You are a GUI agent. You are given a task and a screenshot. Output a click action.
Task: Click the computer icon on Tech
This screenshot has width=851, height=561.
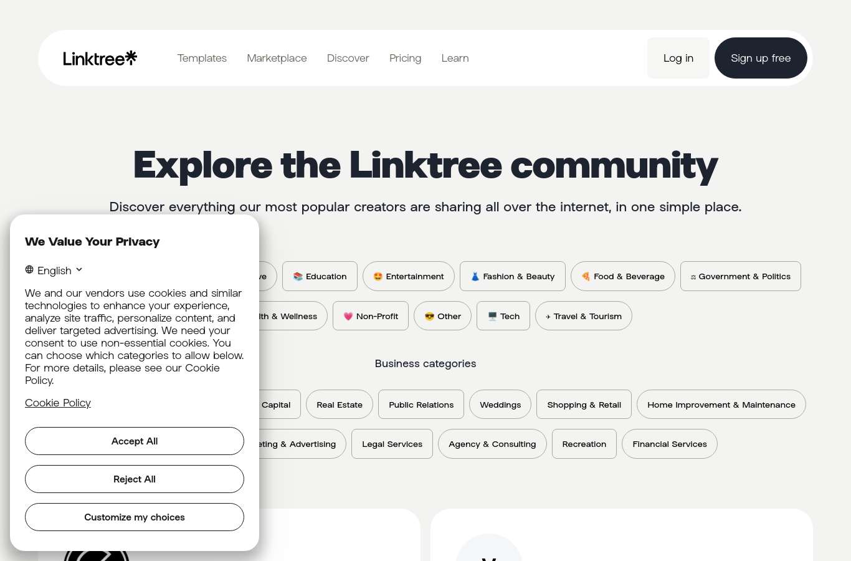pyautogui.click(x=492, y=316)
